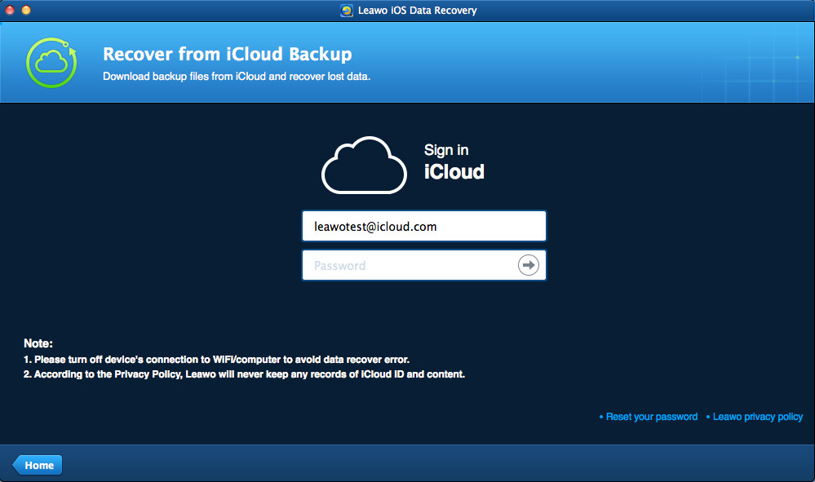Click the second note about Privacy Policy

pyautogui.click(x=244, y=374)
